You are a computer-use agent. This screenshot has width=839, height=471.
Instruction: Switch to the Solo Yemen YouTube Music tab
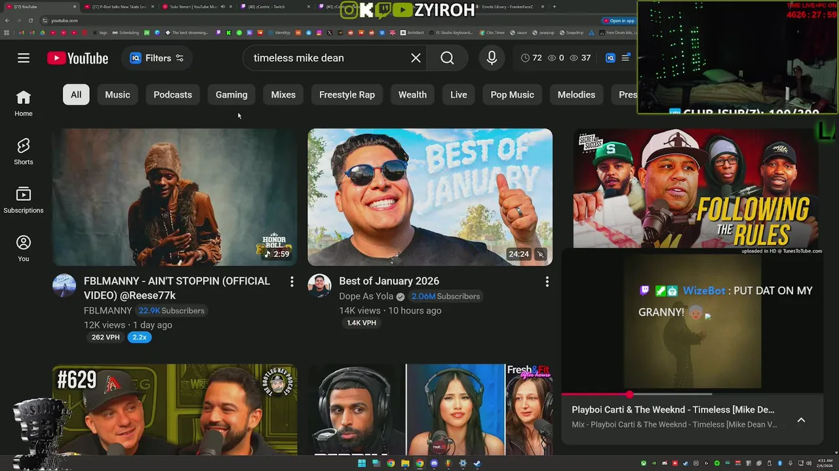[195, 7]
